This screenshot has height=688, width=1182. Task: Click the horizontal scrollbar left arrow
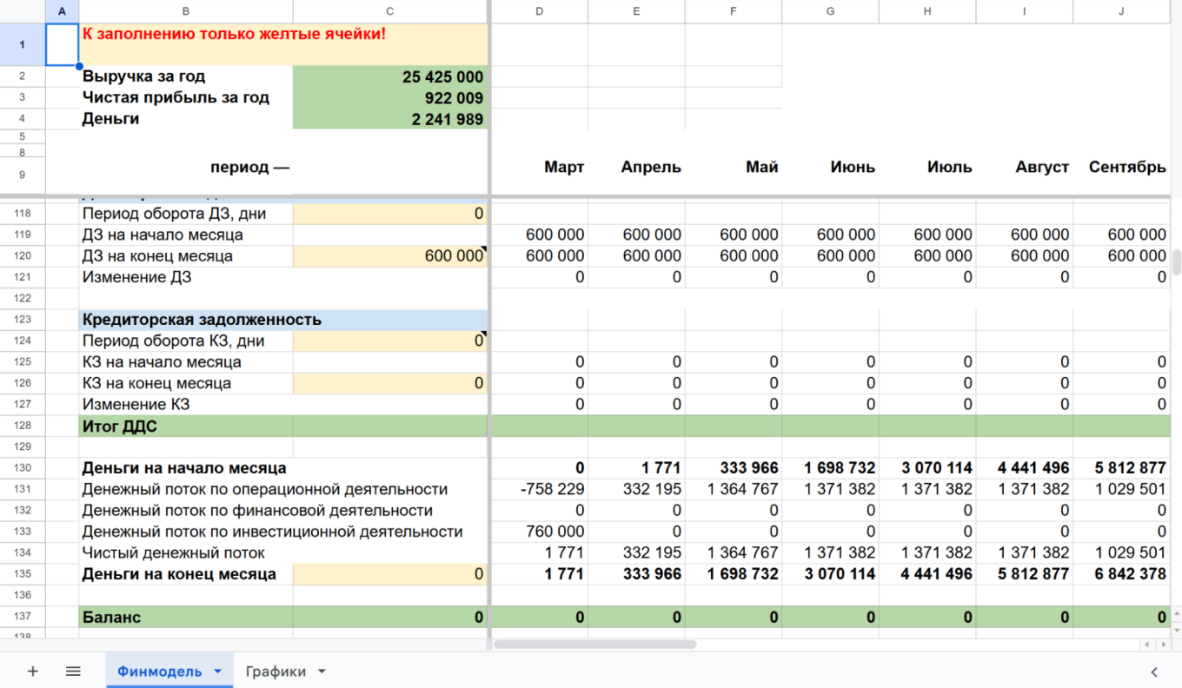[x=1148, y=645]
